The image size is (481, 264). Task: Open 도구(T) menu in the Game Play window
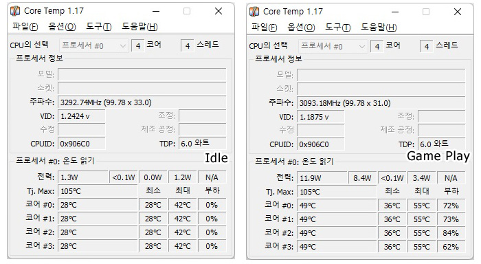point(338,27)
